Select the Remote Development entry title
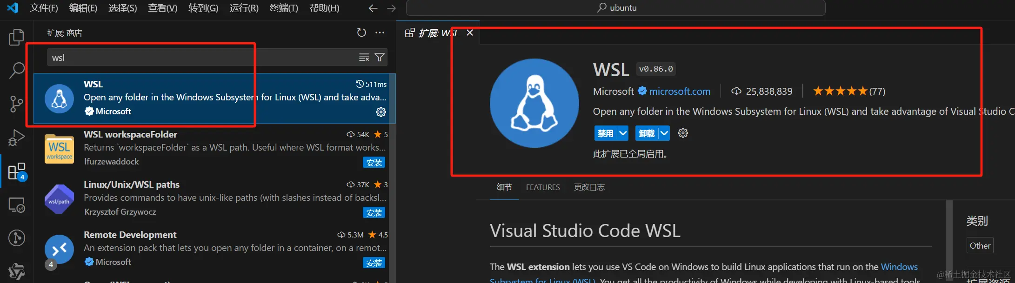This screenshot has width=1015, height=283. (130, 235)
